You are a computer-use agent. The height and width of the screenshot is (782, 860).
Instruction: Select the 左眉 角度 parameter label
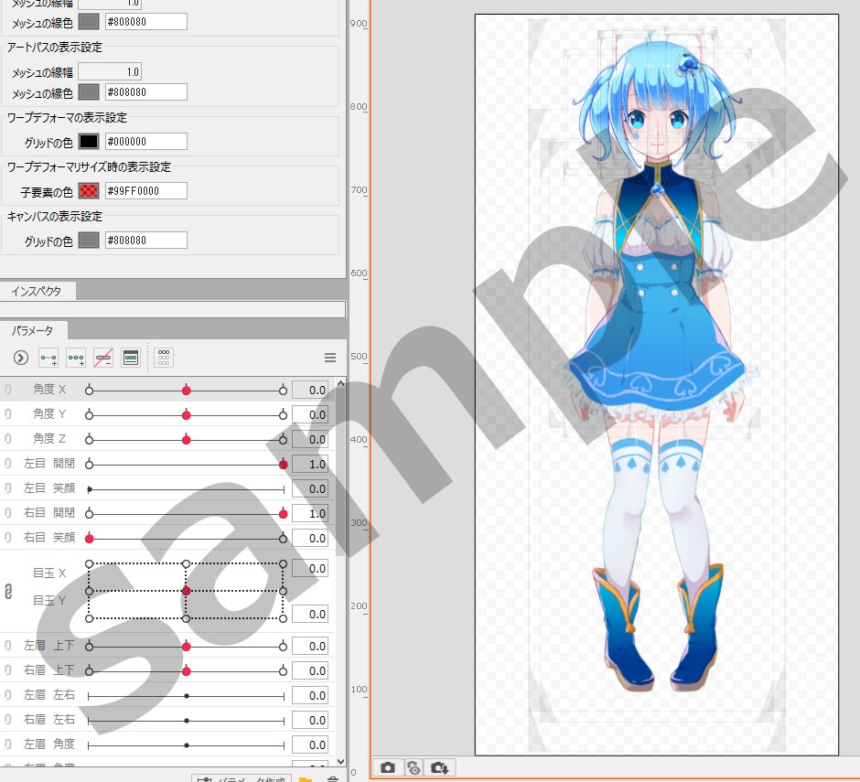coord(49,745)
